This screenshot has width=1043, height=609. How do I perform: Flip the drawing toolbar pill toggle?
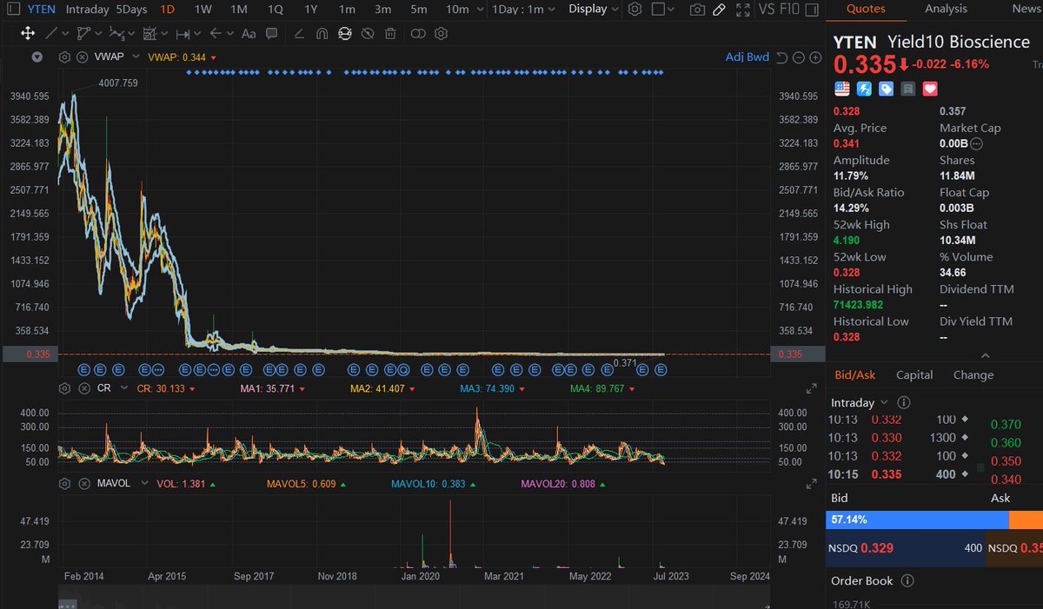click(x=418, y=34)
